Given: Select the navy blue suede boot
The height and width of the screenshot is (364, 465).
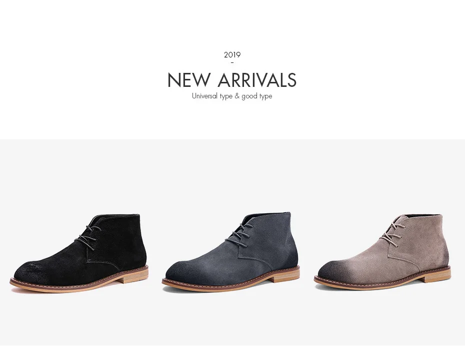Looking at the screenshot, I should (230, 252).
